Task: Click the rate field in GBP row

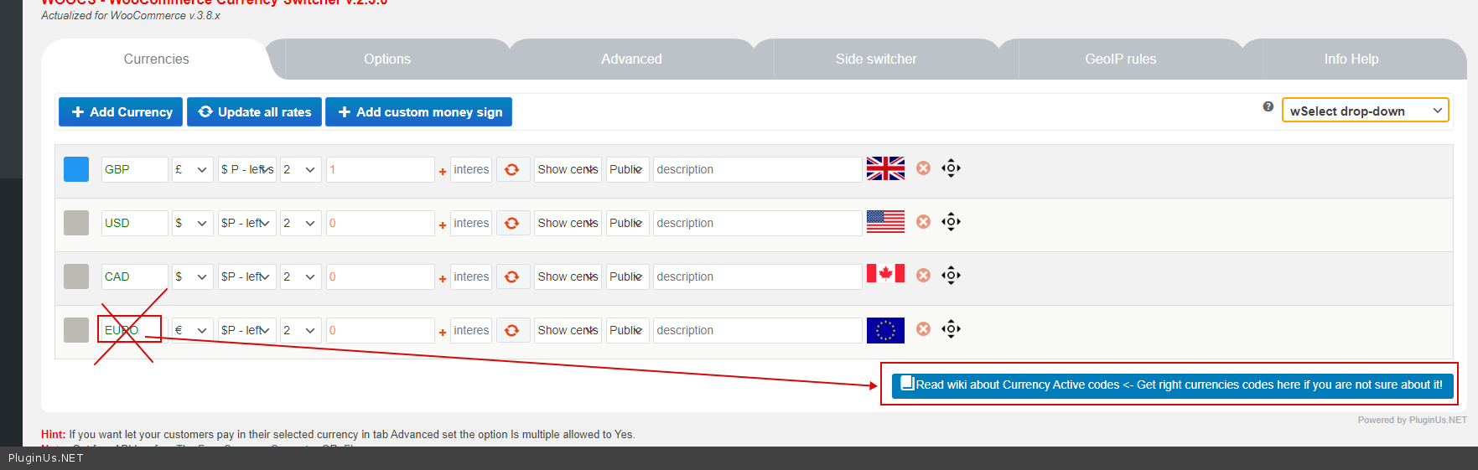Action: click(x=380, y=169)
